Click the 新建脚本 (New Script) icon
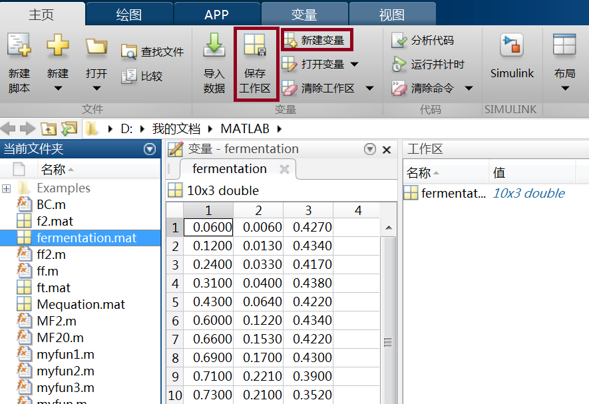The image size is (589, 404). (19, 58)
